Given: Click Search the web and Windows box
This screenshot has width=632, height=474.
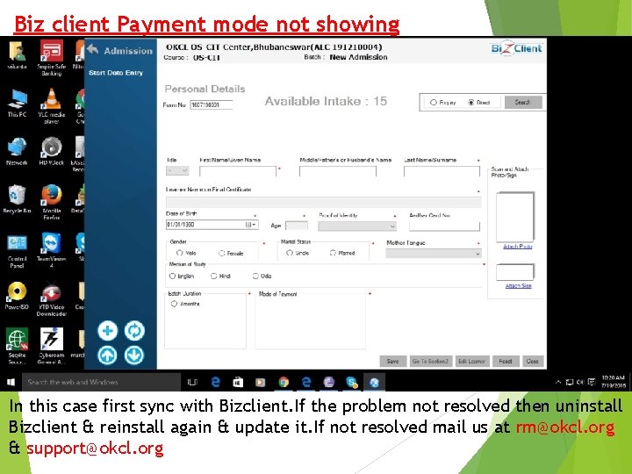Looking at the screenshot, I should click(102, 382).
